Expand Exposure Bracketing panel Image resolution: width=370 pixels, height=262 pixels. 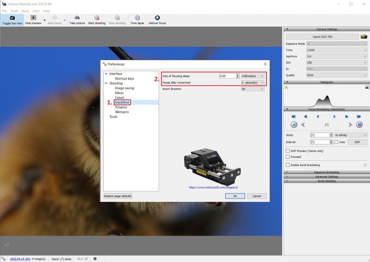(327, 172)
